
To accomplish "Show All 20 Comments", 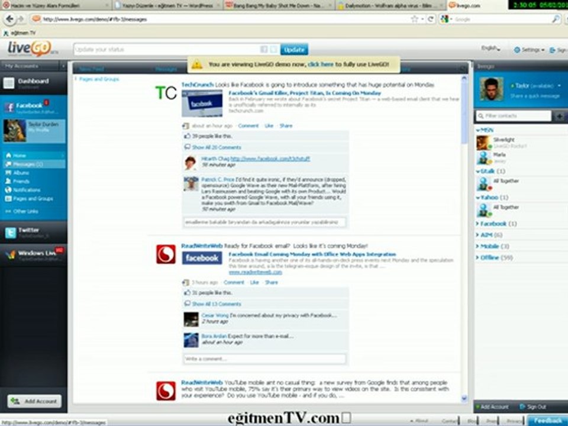I will (217, 147).
